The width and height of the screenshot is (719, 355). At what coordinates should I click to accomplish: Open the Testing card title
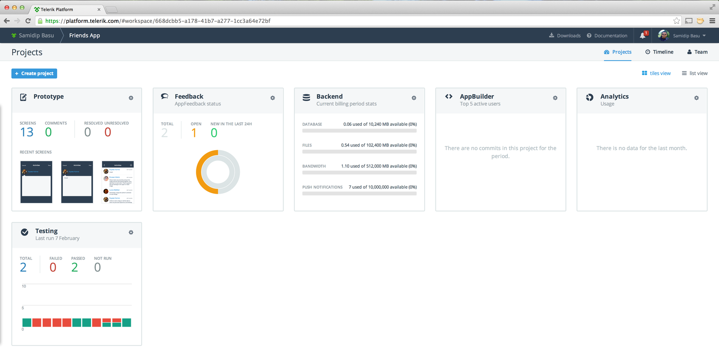[x=47, y=231]
